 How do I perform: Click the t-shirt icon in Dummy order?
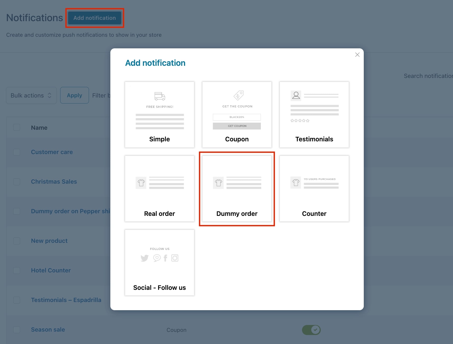pos(218,183)
